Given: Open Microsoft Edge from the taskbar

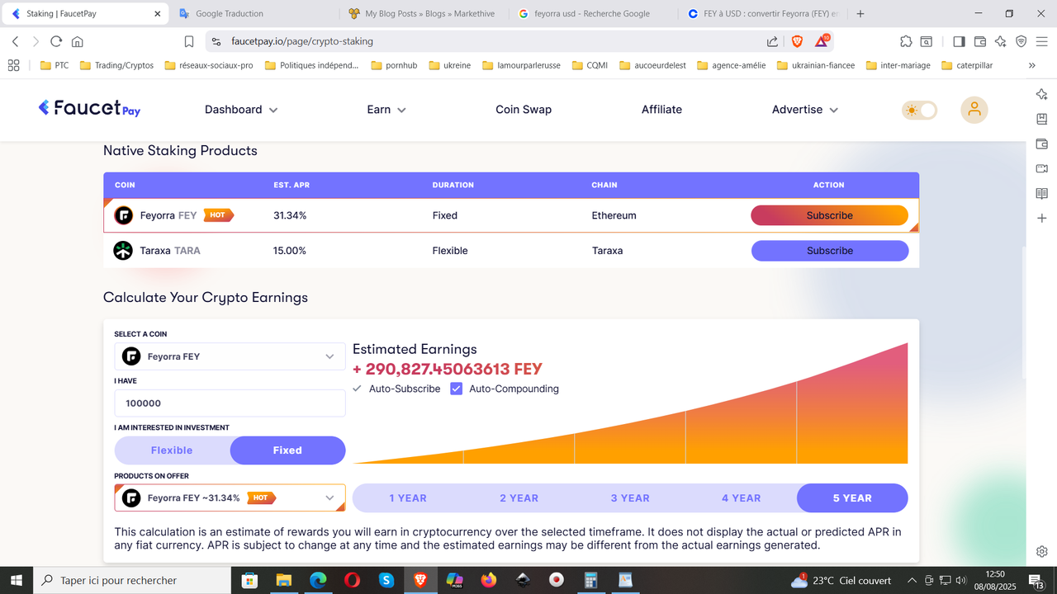Looking at the screenshot, I should point(318,580).
